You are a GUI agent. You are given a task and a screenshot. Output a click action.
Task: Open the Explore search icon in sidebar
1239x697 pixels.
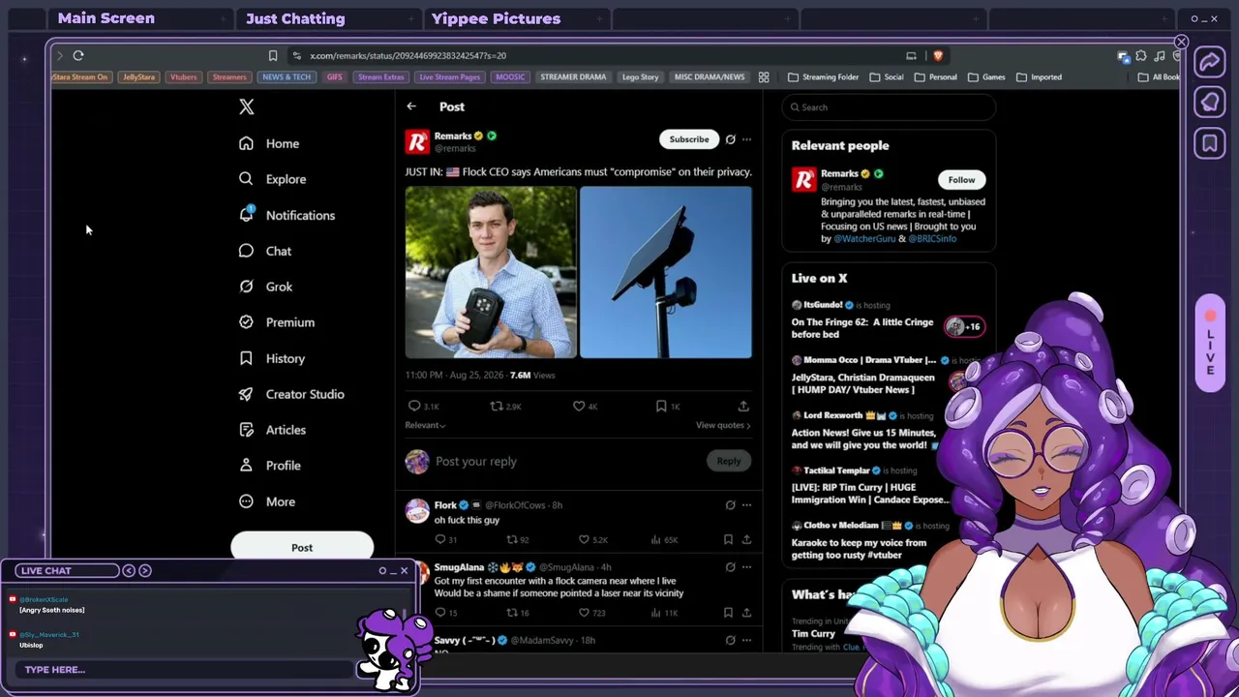tap(246, 179)
